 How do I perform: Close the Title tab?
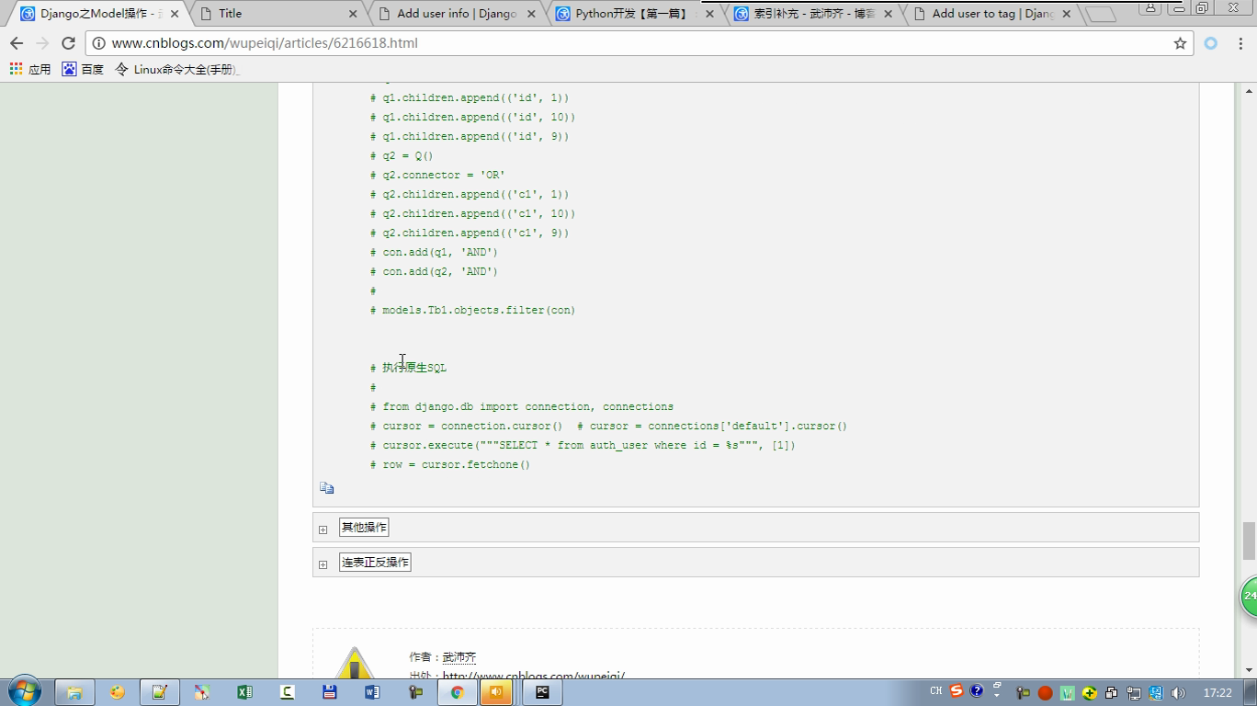353,14
